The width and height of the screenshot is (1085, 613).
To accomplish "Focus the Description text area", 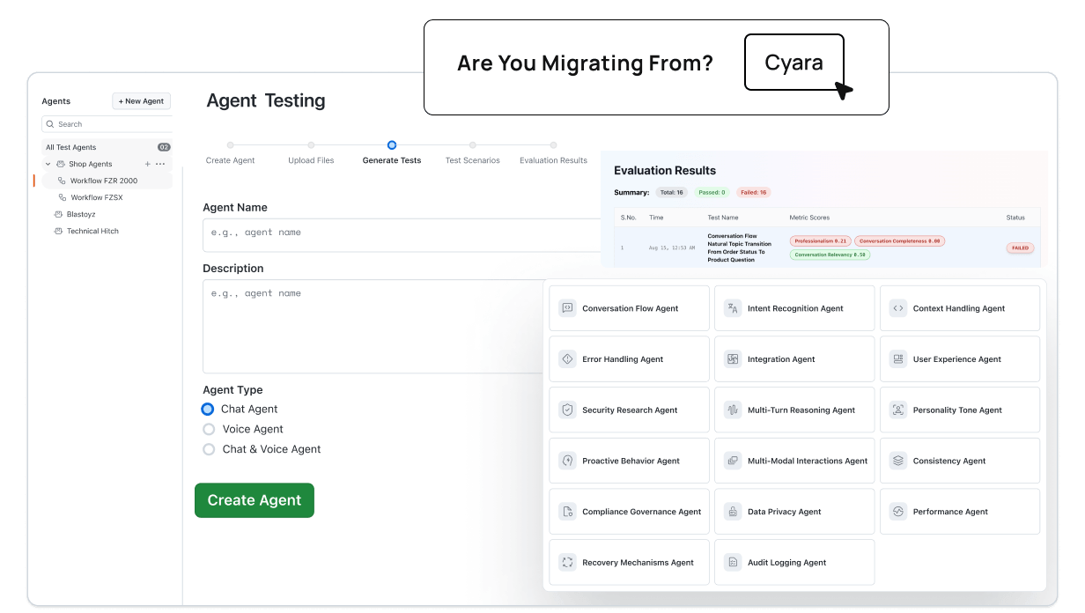I will click(373, 326).
